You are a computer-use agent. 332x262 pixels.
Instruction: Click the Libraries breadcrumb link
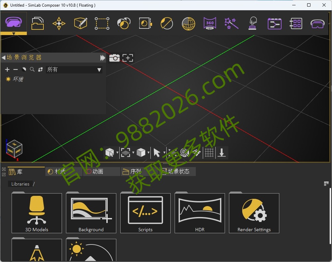pos(20,184)
